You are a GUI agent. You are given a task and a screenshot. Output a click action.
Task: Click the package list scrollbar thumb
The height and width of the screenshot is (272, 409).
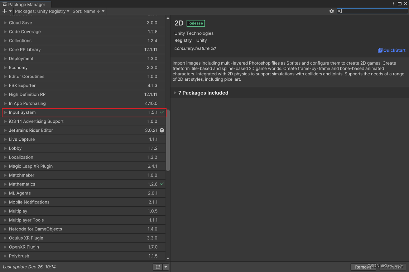coord(168,140)
